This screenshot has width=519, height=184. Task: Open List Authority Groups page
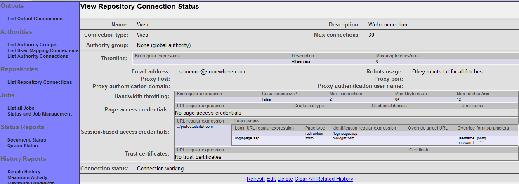pos(32,45)
